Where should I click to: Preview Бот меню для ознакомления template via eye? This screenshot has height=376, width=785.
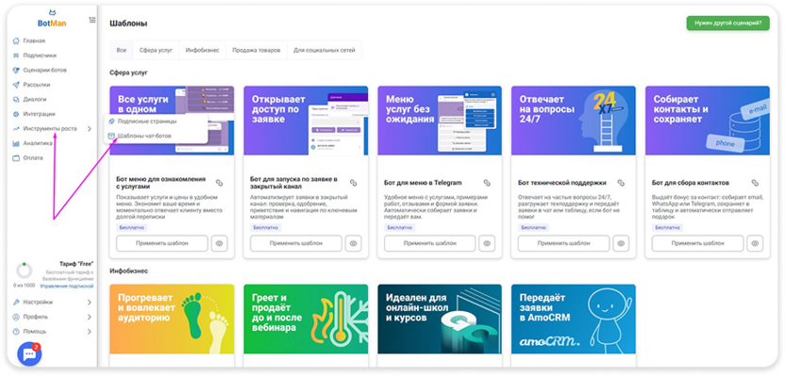point(219,243)
